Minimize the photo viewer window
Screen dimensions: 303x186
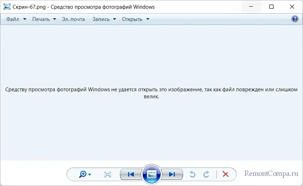pyautogui.click(x=251, y=7)
